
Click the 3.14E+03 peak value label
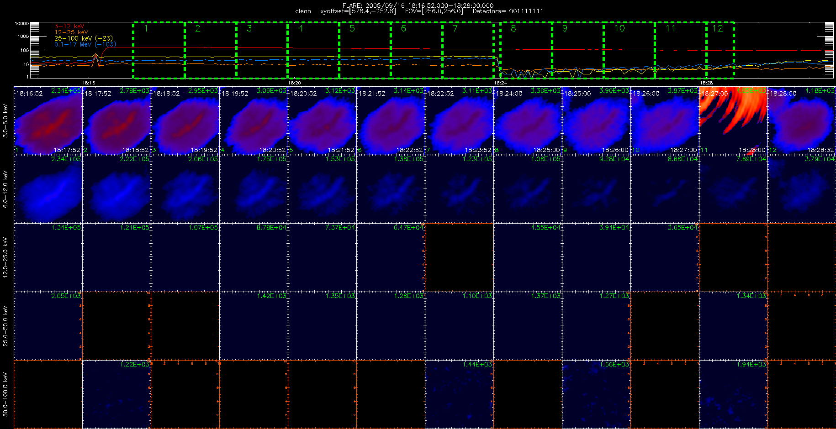pos(409,91)
